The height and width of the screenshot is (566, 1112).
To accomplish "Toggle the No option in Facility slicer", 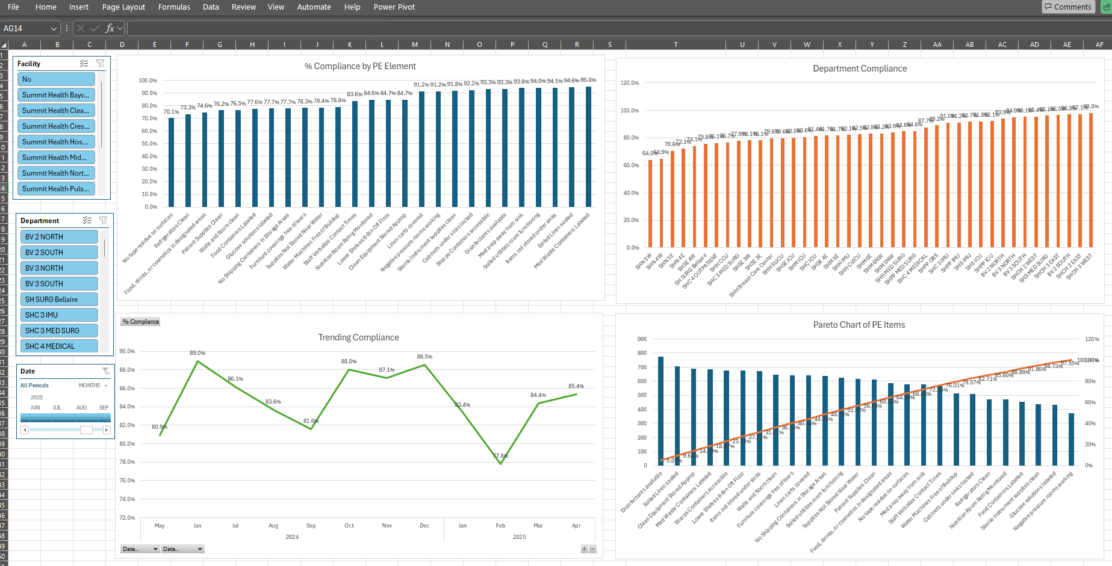I will pyautogui.click(x=56, y=79).
